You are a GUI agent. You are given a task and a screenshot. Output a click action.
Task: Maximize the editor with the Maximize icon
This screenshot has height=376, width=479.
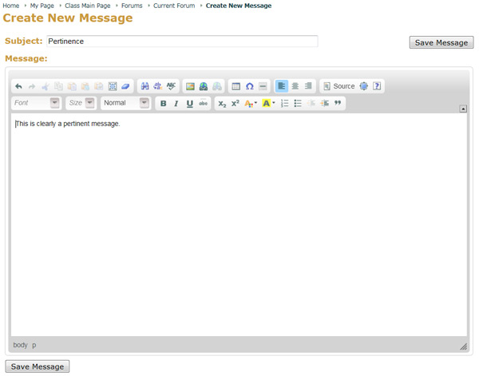[x=363, y=86]
